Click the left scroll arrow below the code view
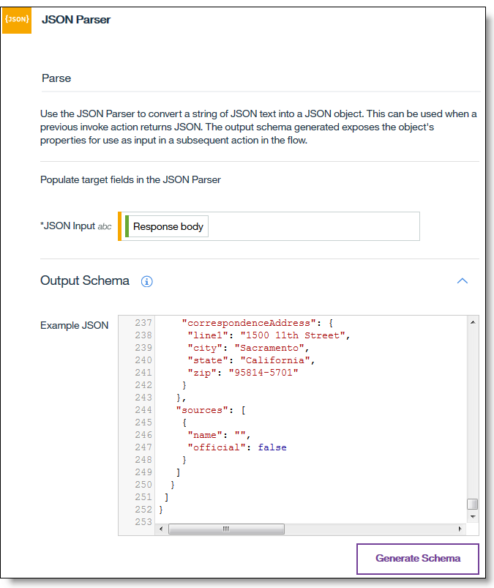Image resolution: width=494 pixels, height=588 pixels. coord(160,529)
